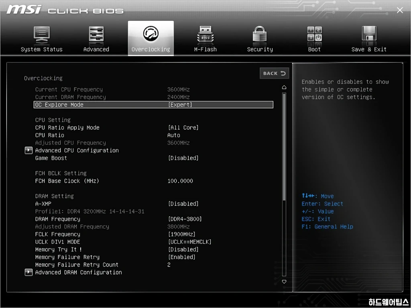Open Advanced CPU Configuration submenu
The height and width of the screenshot is (308, 411).
[77, 150]
